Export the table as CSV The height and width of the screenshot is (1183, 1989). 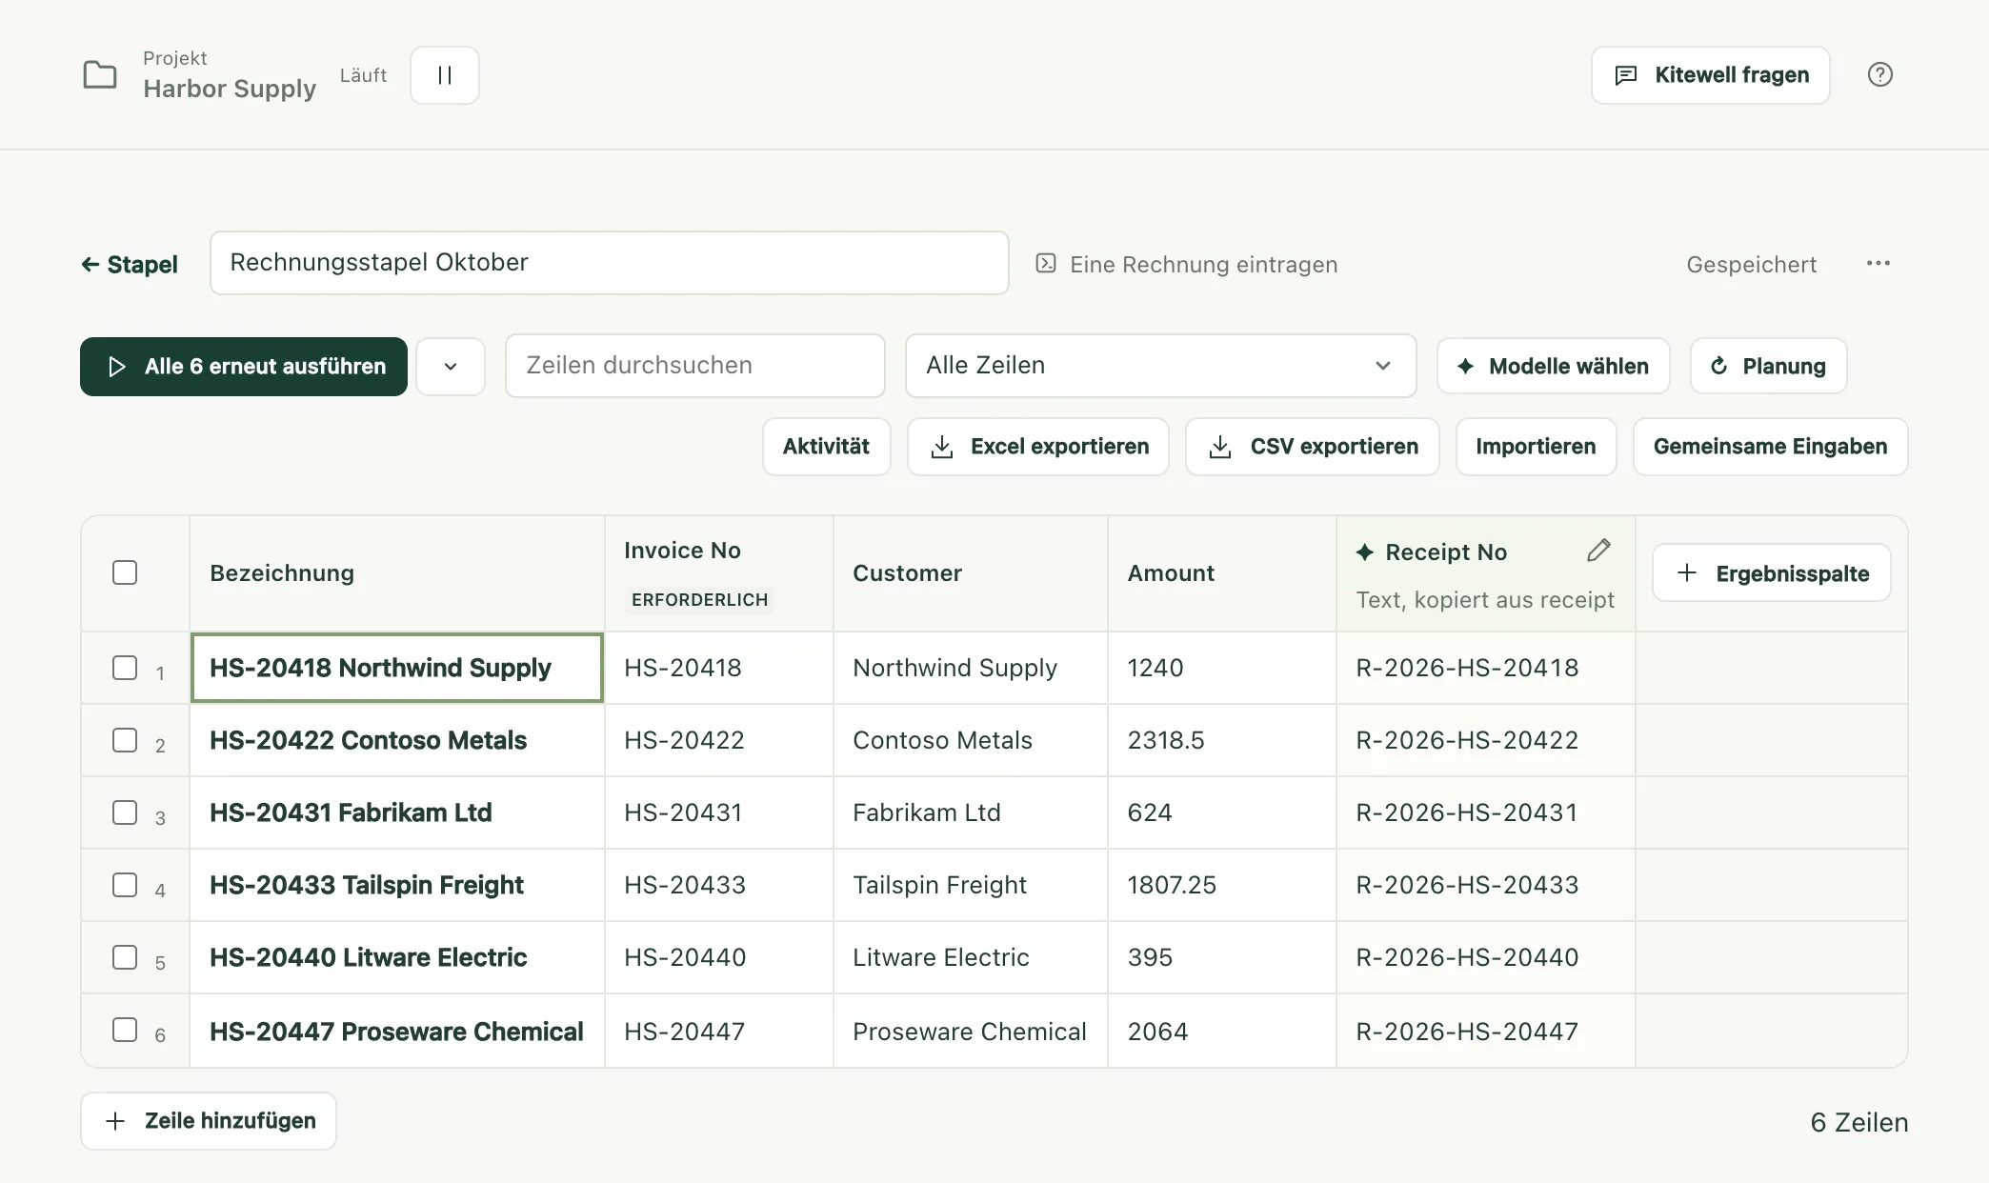tap(1313, 447)
